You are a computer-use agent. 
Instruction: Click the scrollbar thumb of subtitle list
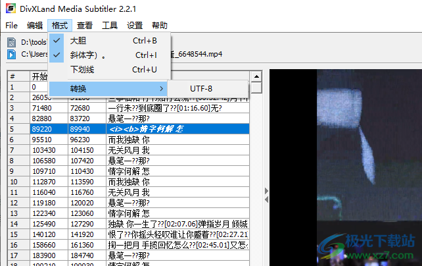point(256,88)
